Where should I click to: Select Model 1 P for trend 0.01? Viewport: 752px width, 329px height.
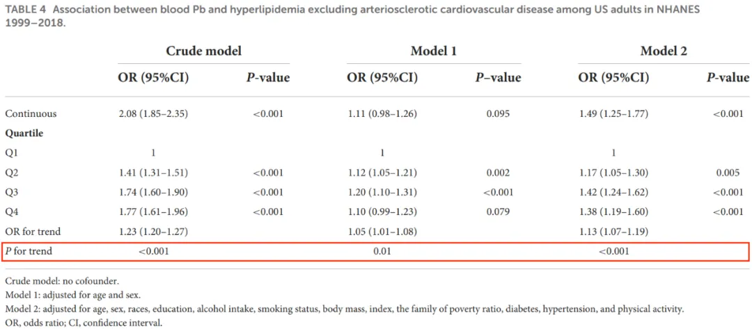382,251
